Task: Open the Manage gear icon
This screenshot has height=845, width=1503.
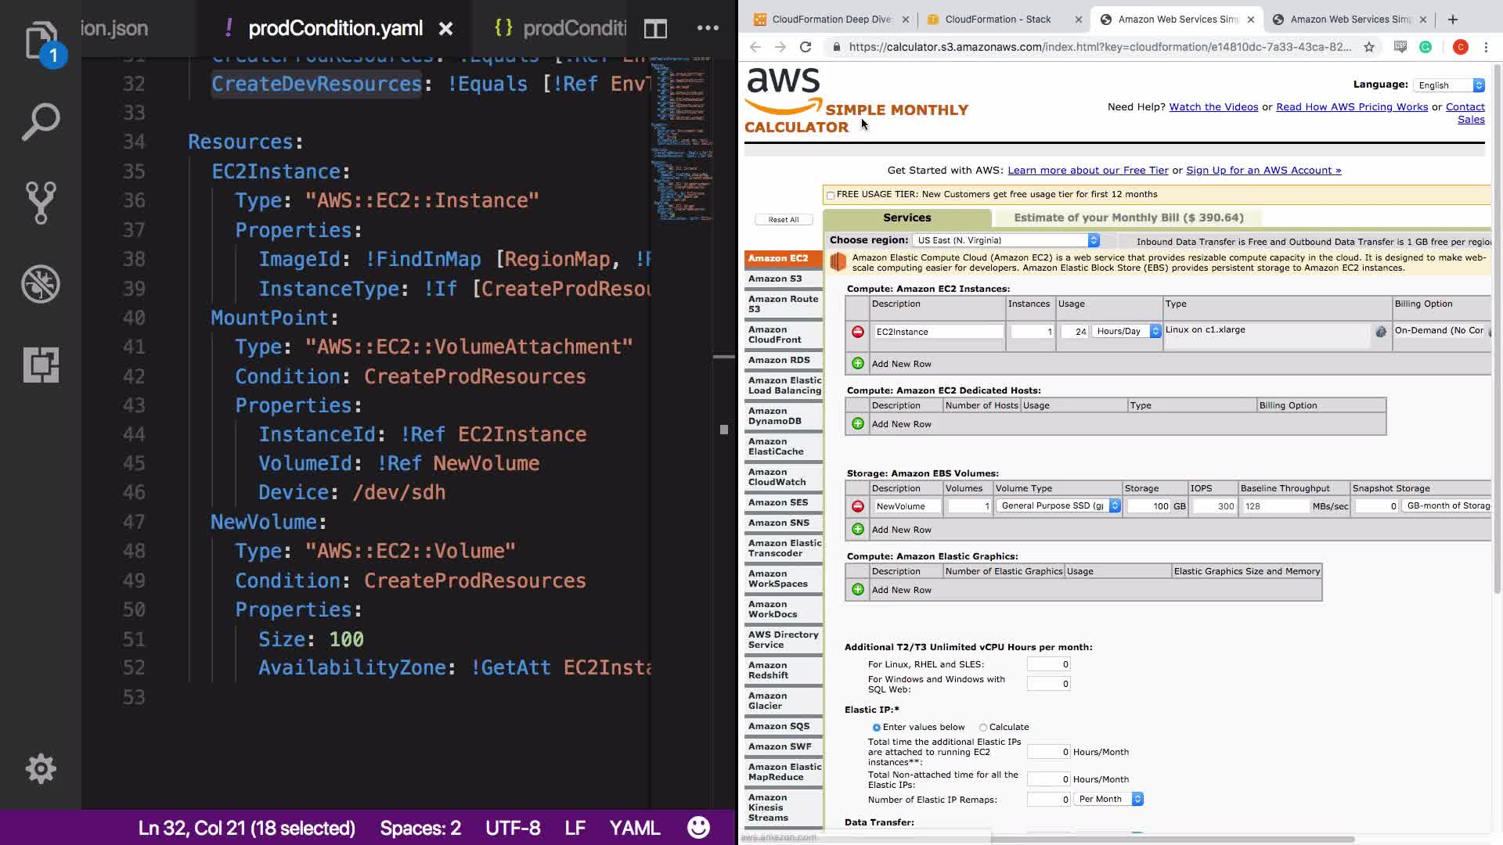Action: click(x=41, y=769)
